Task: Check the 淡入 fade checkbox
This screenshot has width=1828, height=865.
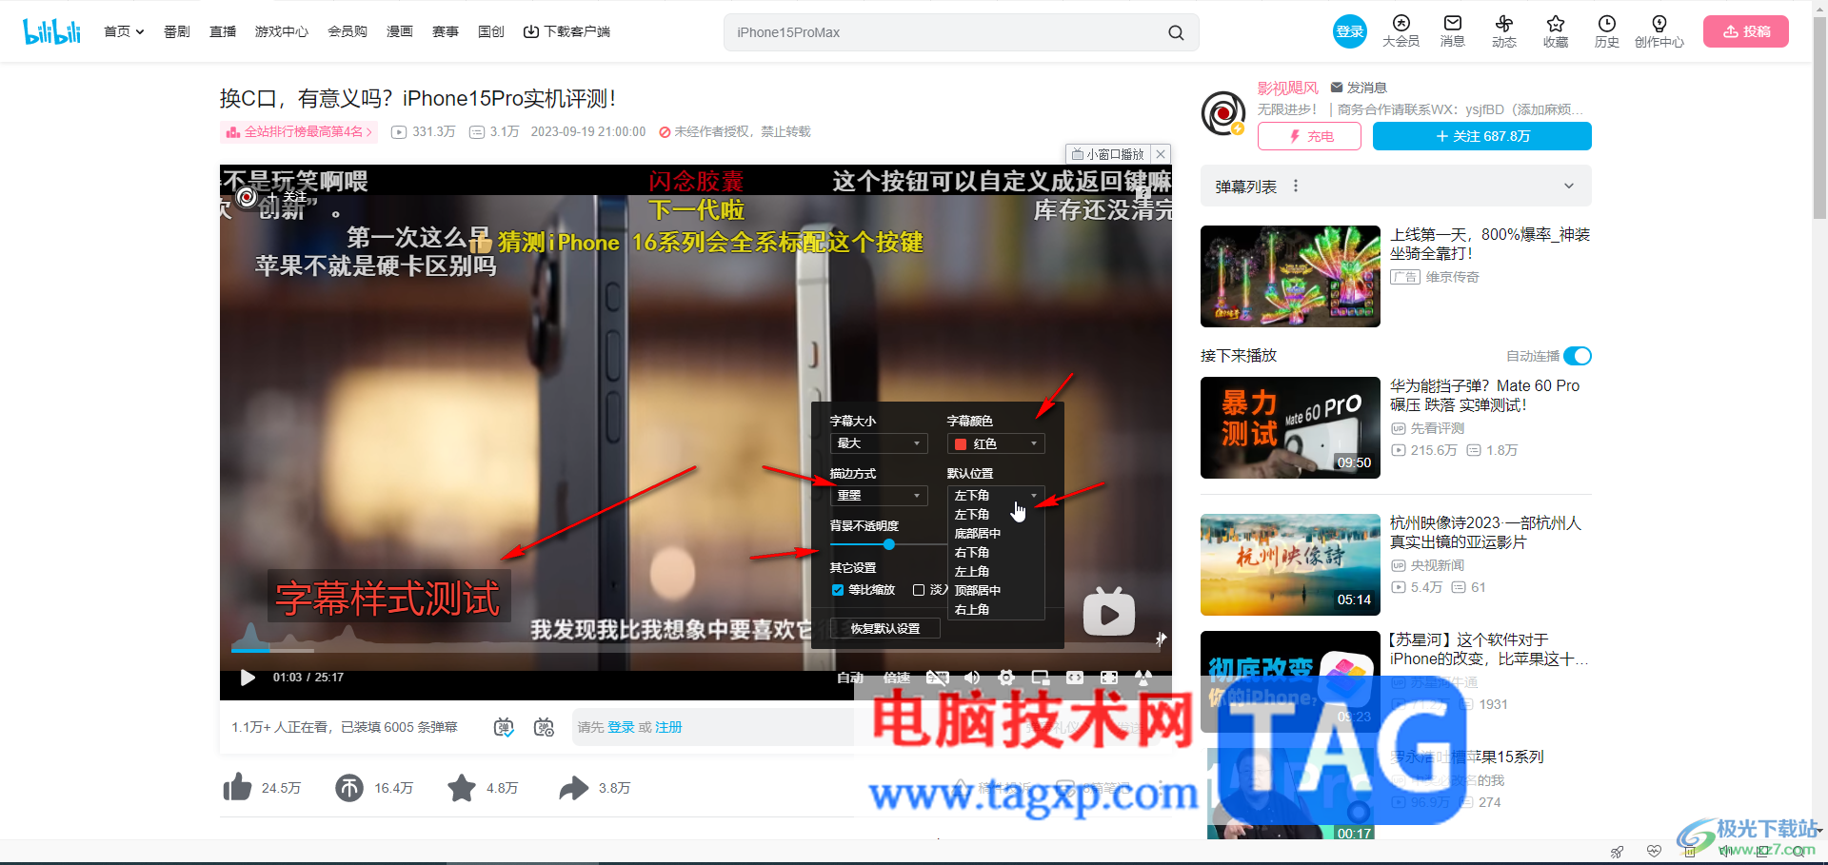Action: [919, 590]
